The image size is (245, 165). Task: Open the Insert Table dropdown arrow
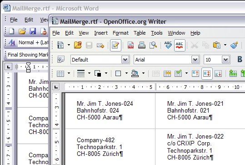click(x=69, y=73)
